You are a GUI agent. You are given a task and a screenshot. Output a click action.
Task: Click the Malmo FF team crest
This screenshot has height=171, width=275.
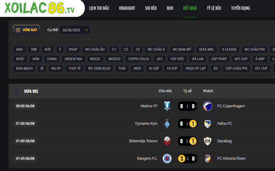pos(167,106)
